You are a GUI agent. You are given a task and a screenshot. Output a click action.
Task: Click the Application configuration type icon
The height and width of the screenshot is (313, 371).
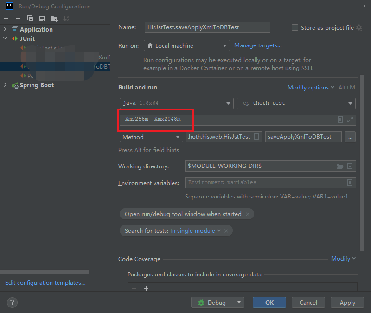15,29
